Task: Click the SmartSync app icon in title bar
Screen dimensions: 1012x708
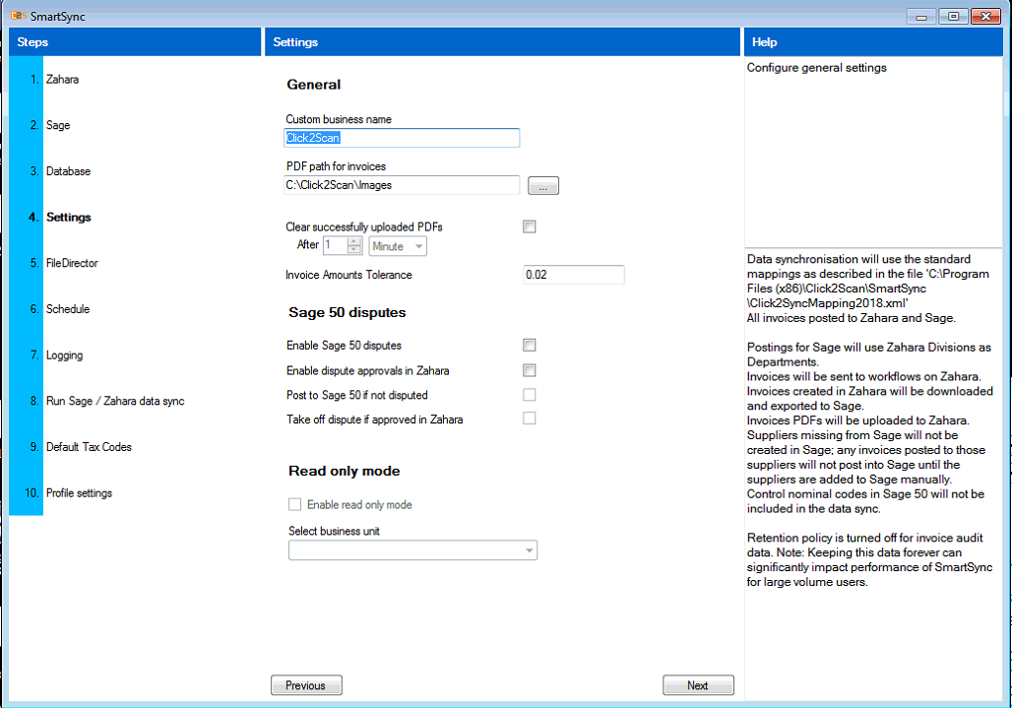Action: point(18,16)
